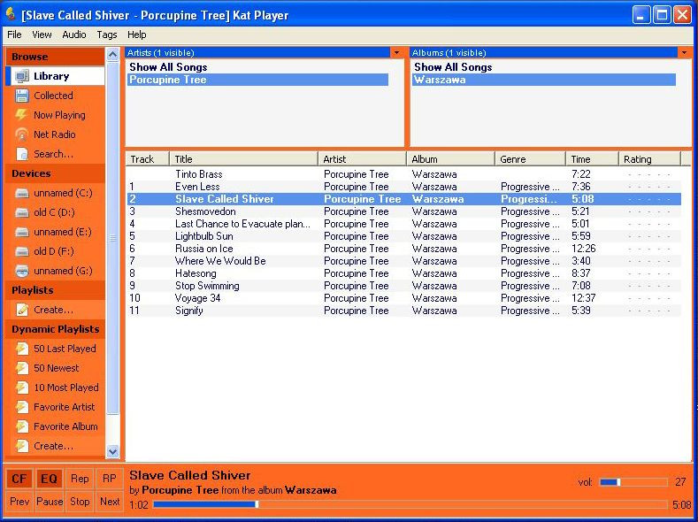This screenshot has height=522, width=698.
Task: Click the Create playlist pencil icon under Playlists
Action: 22,310
